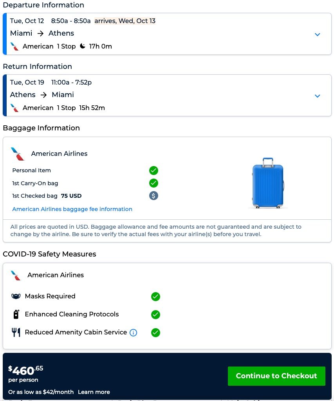Click the American Airlines logo in Baggage Information
The image size is (334, 401).
18,154
